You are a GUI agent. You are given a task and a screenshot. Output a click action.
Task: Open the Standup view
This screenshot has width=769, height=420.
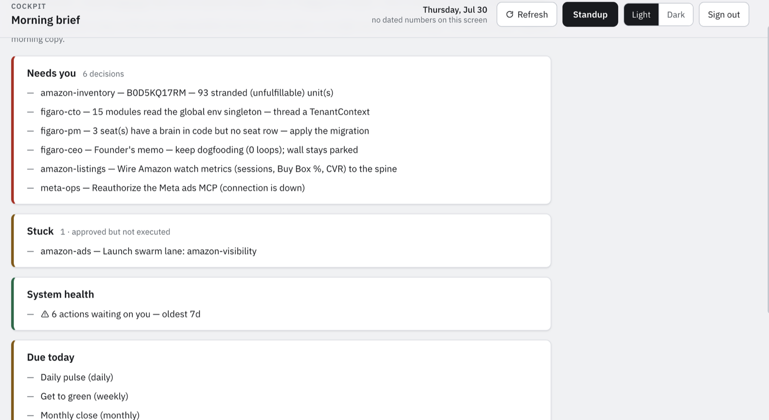click(x=590, y=15)
